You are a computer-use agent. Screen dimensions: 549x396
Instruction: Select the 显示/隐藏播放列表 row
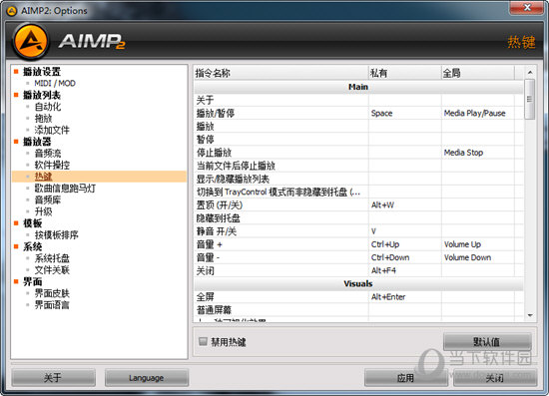coord(358,179)
